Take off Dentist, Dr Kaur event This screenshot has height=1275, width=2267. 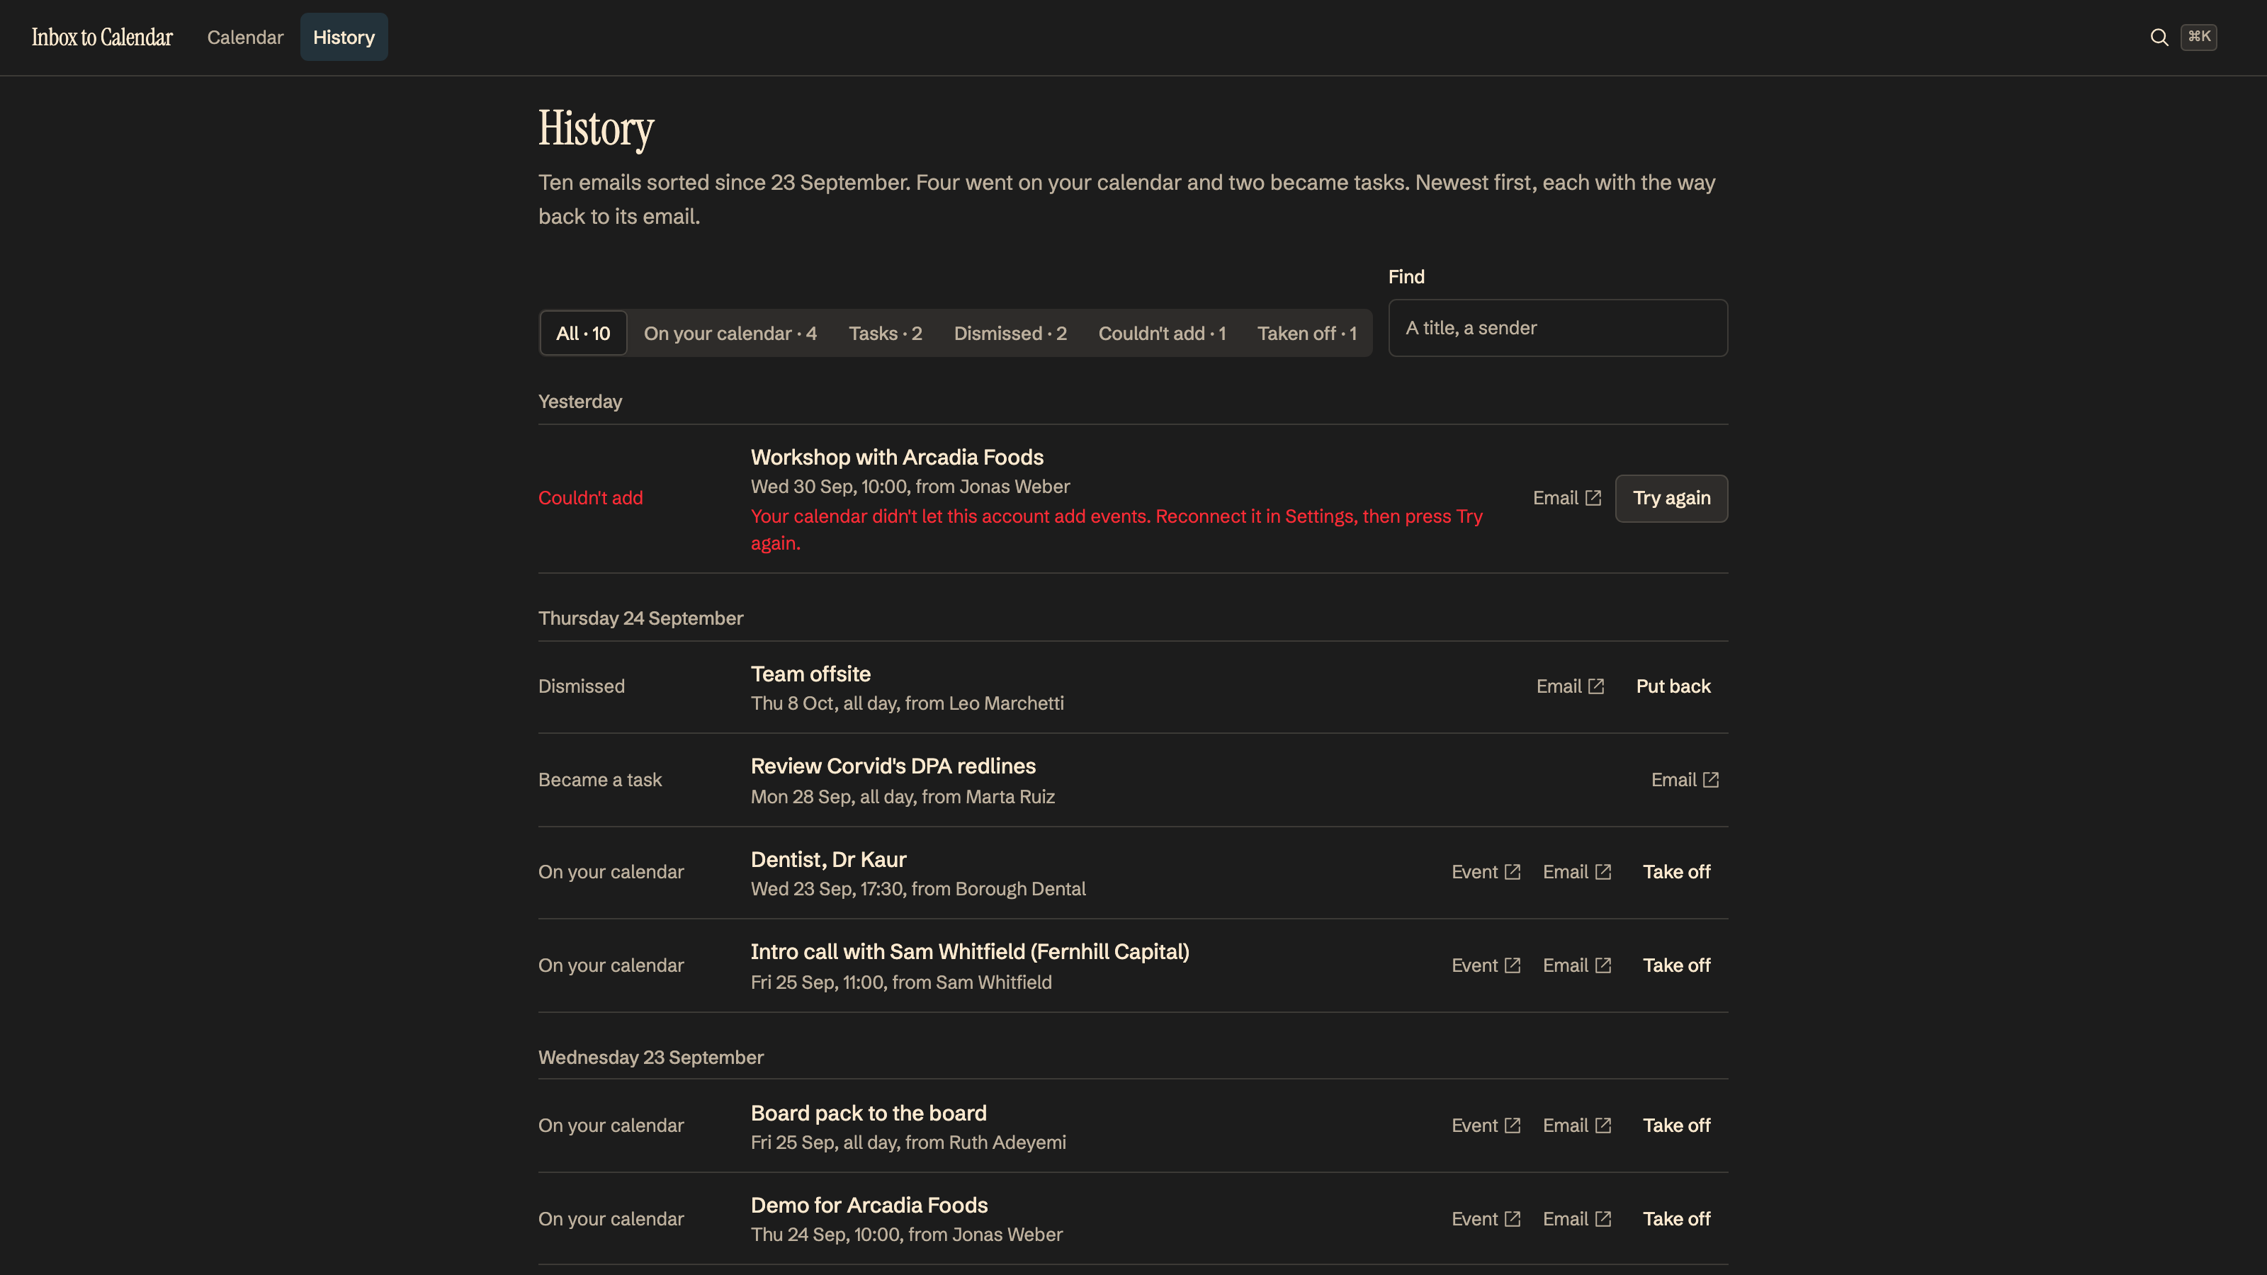pos(1675,872)
